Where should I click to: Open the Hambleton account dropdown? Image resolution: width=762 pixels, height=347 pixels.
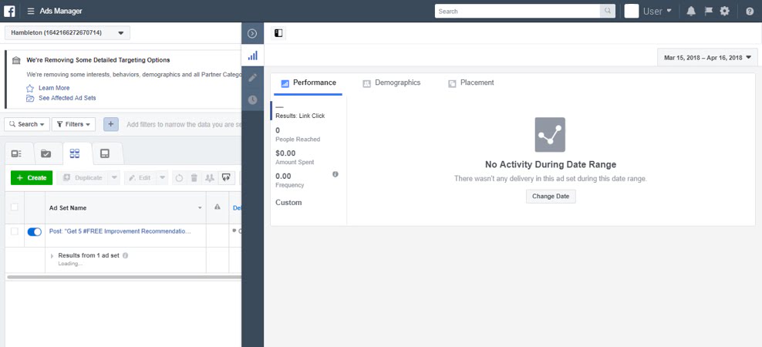68,33
